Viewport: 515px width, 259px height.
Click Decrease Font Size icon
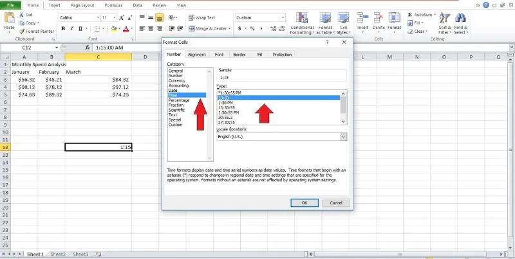coord(130,18)
